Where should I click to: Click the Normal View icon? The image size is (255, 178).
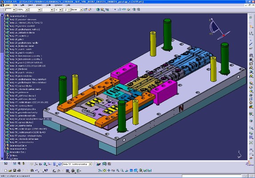point(126,170)
